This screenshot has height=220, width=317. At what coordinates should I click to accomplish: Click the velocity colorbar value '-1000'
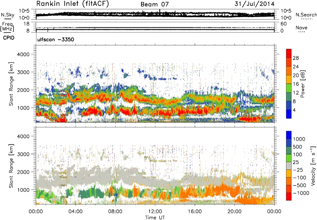(301, 193)
